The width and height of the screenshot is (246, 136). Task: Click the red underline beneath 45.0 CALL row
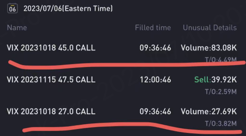click(x=127, y=64)
